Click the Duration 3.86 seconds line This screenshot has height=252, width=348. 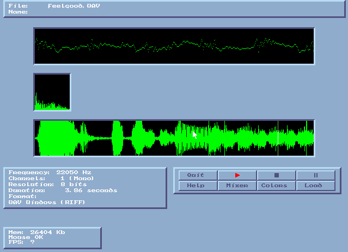coord(63,190)
